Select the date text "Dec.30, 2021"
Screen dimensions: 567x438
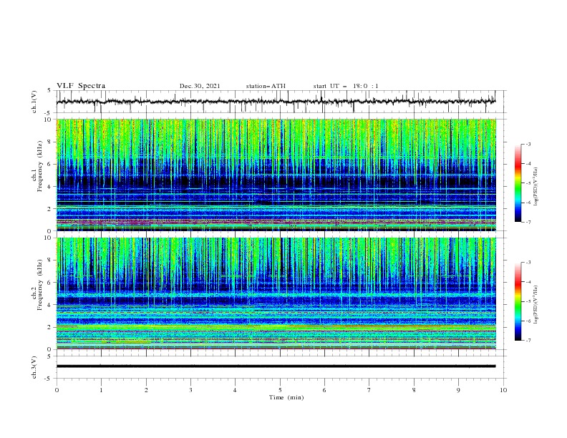click(x=200, y=86)
